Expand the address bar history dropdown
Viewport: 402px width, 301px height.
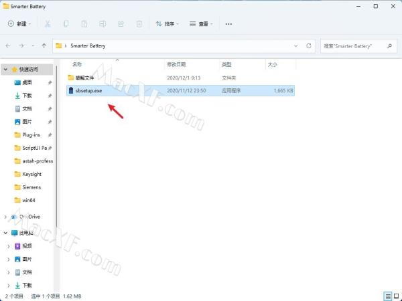click(x=296, y=45)
